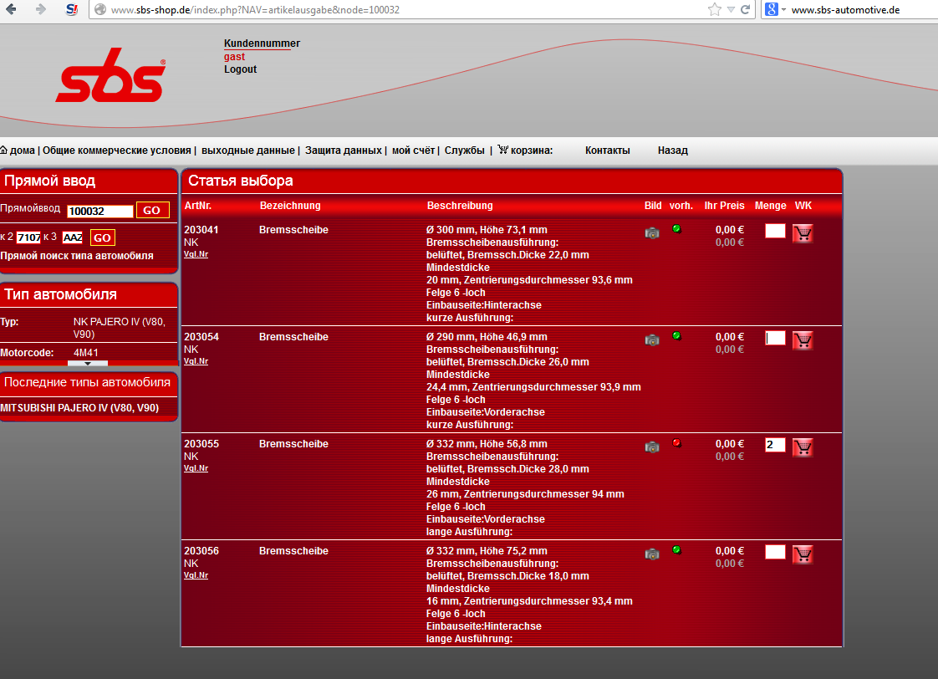Open camera image for article 203041
The image size is (938, 679).
click(652, 233)
